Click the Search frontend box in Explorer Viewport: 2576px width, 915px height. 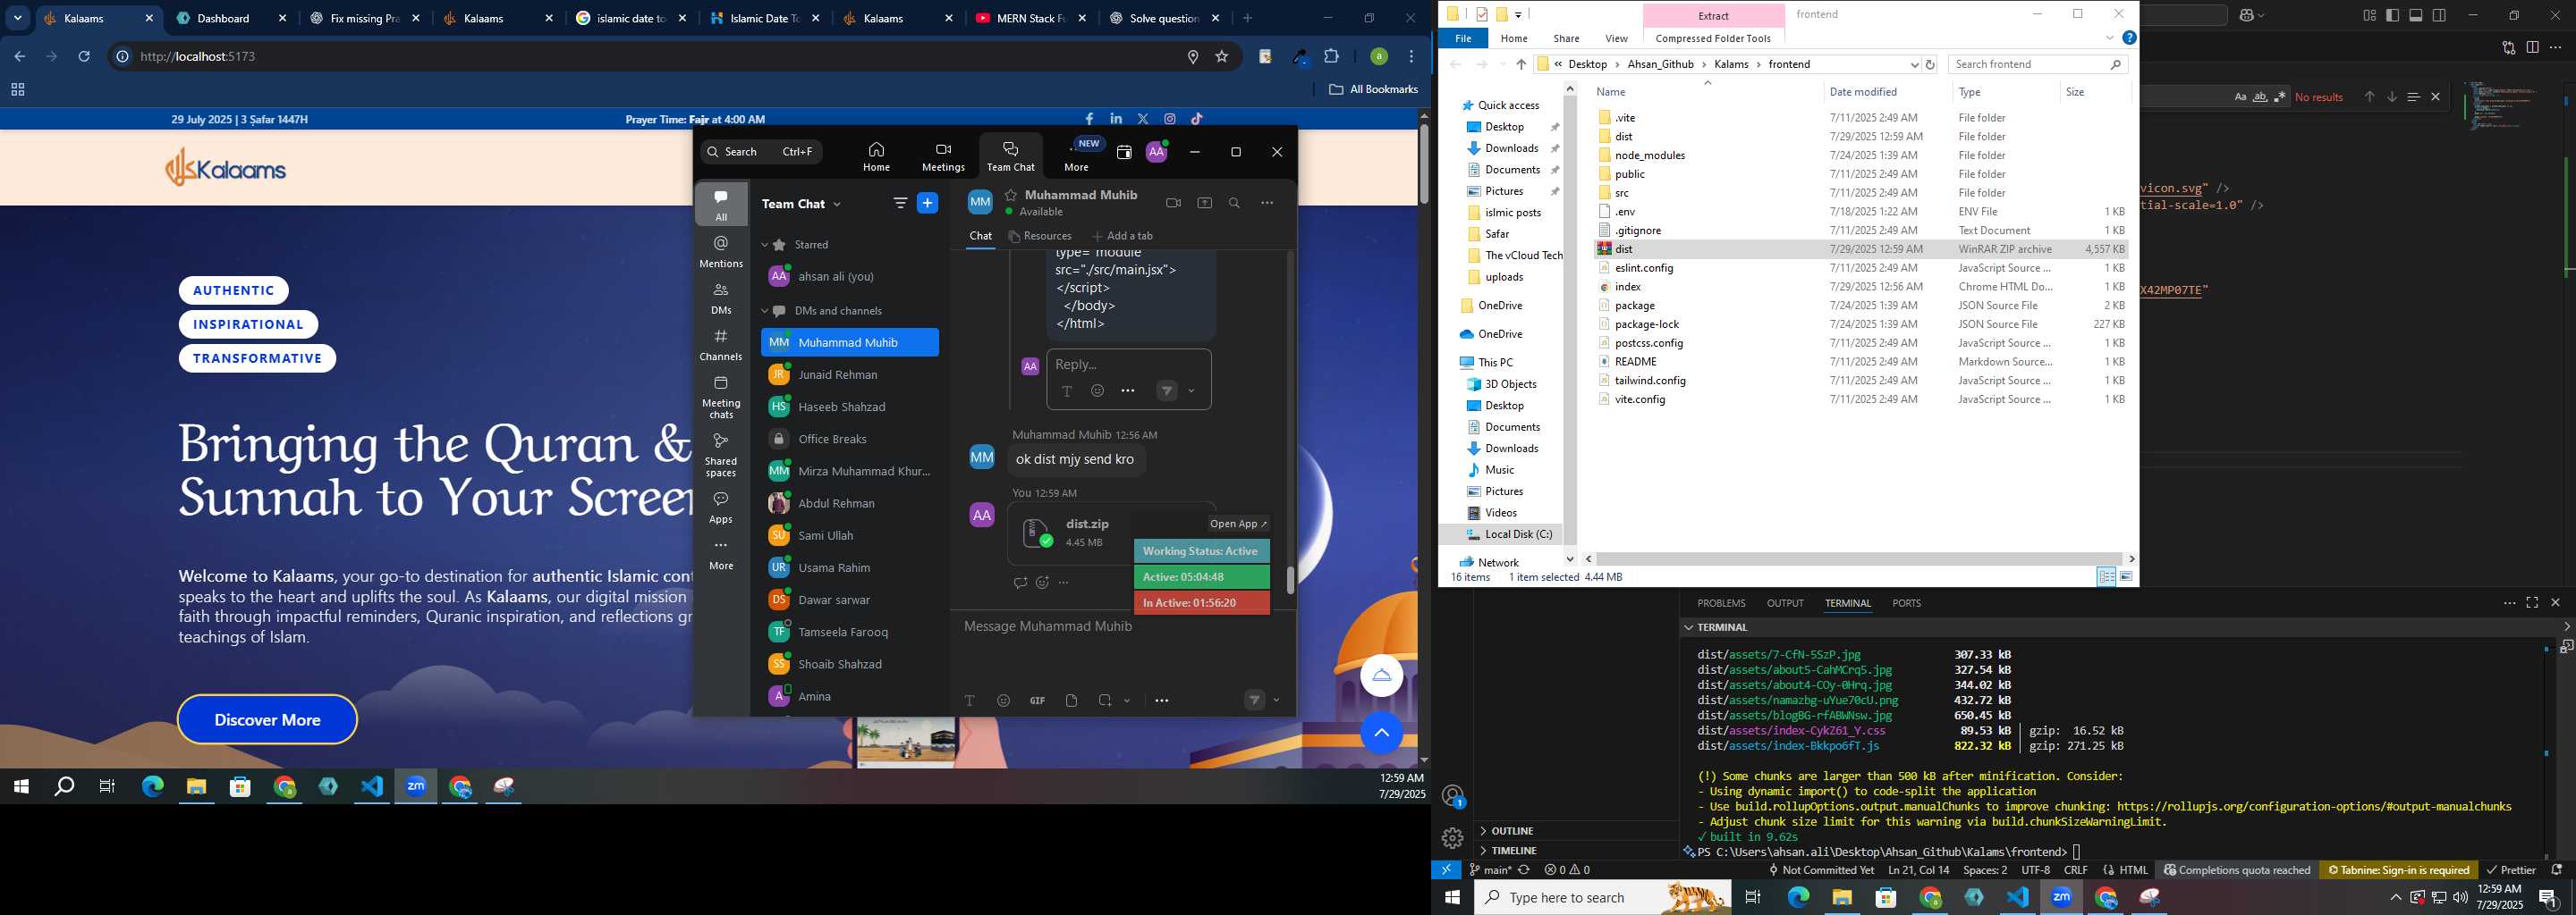[2037, 64]
